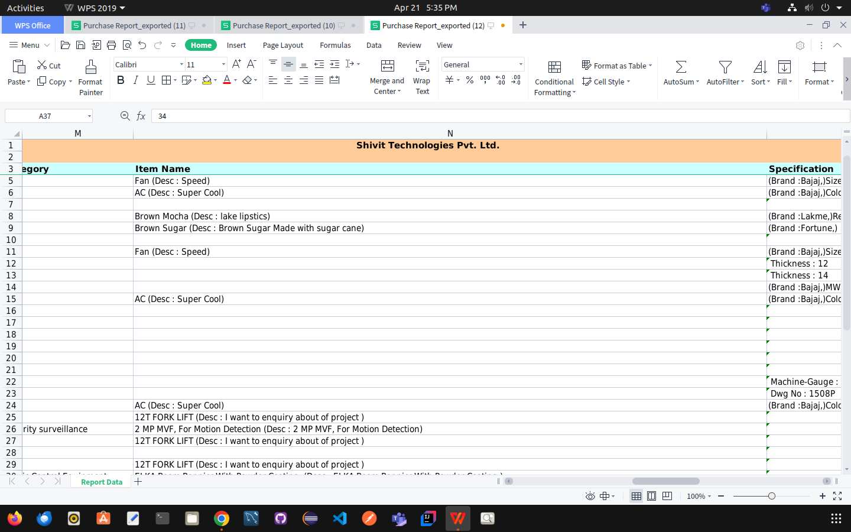Toggle Wrap Text for the cell
Viewport: 851px width, 532px height.
click(x=422, y=66)
